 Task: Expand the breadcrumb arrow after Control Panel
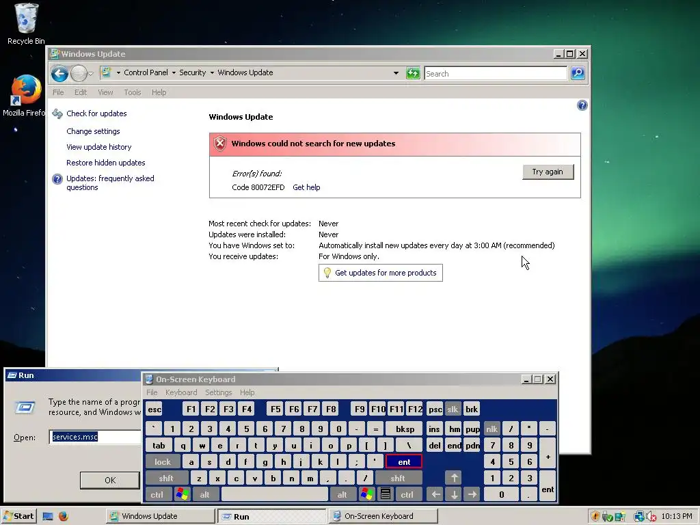pyautogui.click(x=174, y=72)
